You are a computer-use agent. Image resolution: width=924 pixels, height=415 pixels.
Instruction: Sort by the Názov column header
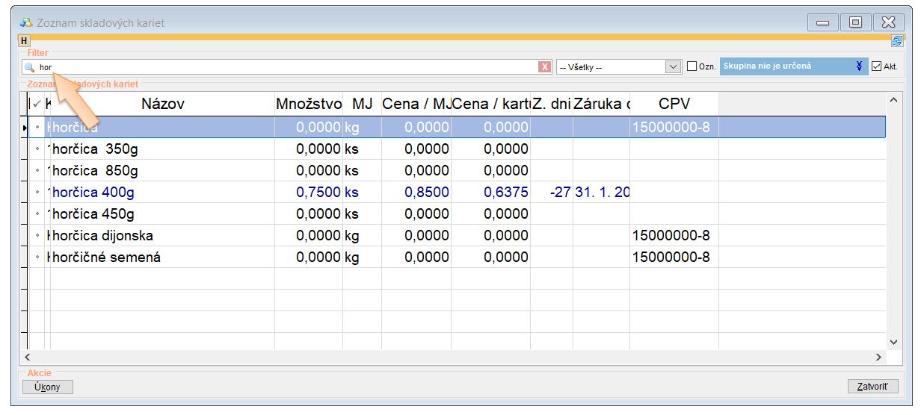tap(162, 104)
